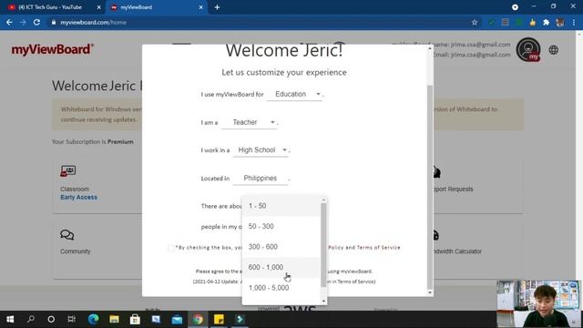
Task: Open Policy and Terms of Service link
Action: (x=364, y=247)
